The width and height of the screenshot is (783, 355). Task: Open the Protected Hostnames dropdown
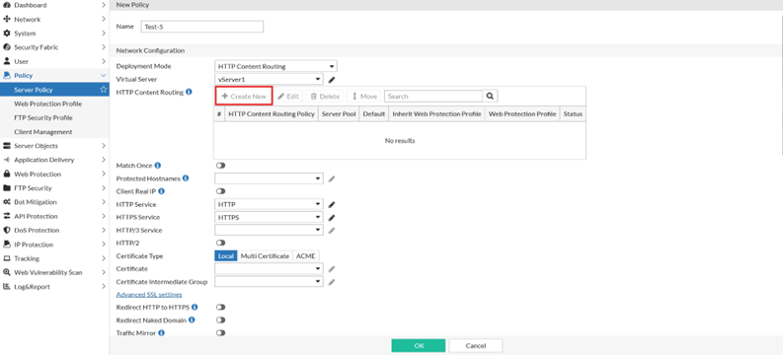tap(270, 178)
